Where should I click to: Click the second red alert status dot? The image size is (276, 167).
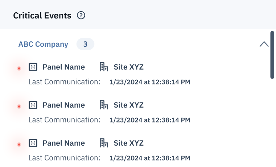[x=19, y=107]
